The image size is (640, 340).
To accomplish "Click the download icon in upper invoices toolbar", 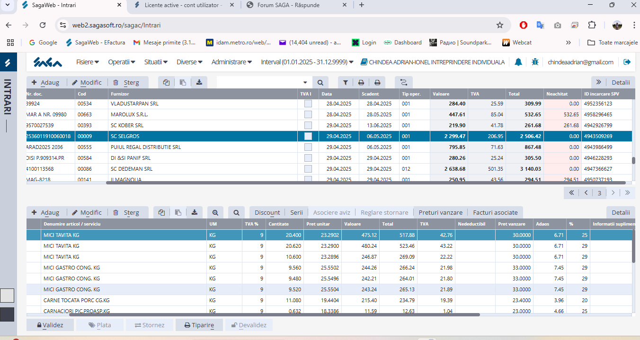I will pos(199,82).
